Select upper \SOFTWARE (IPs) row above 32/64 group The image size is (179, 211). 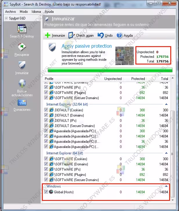(x=106, y=87)
